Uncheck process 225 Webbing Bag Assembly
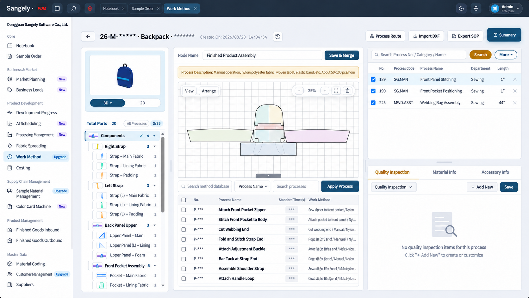The image size is (529, 298). click(x=373, y=103)
